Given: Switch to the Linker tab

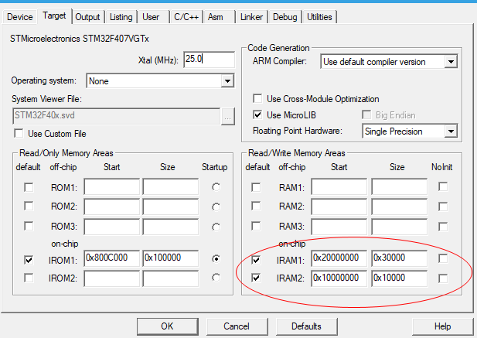Looking at the screenshot, I should coord(251,17).
